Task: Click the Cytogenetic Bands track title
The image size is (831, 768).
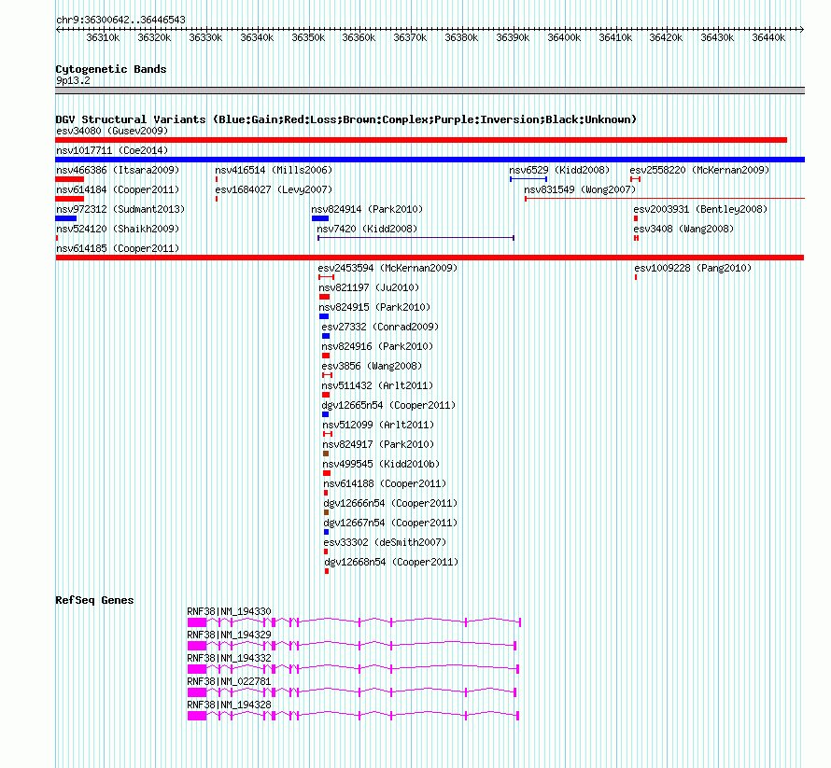Action: pos(111,69)
